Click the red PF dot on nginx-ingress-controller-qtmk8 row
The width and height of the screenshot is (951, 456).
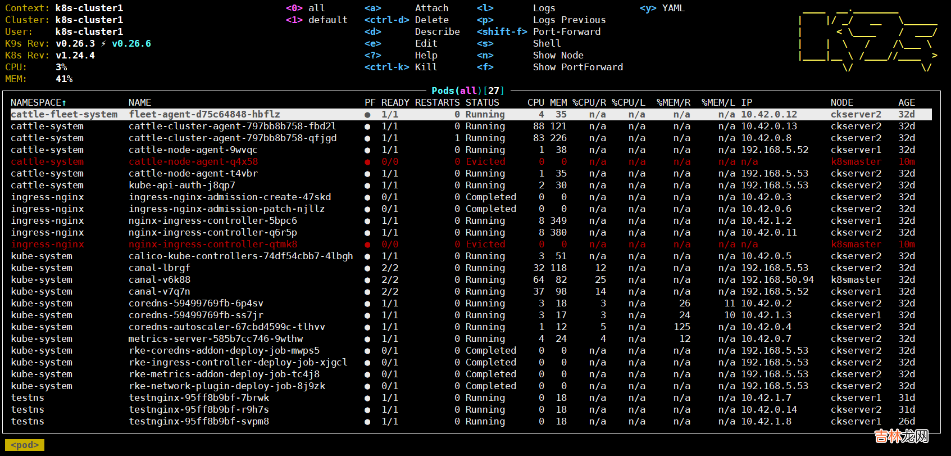[x=367, y=245]
